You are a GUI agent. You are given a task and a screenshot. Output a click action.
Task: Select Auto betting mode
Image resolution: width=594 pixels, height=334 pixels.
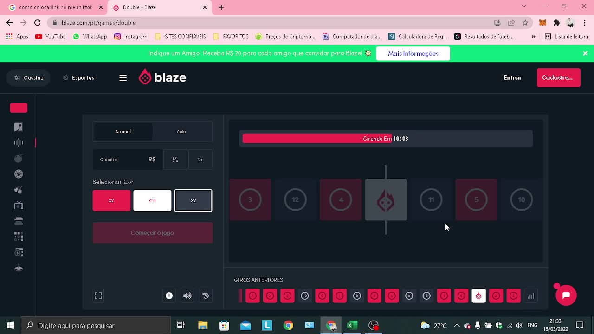181,132
